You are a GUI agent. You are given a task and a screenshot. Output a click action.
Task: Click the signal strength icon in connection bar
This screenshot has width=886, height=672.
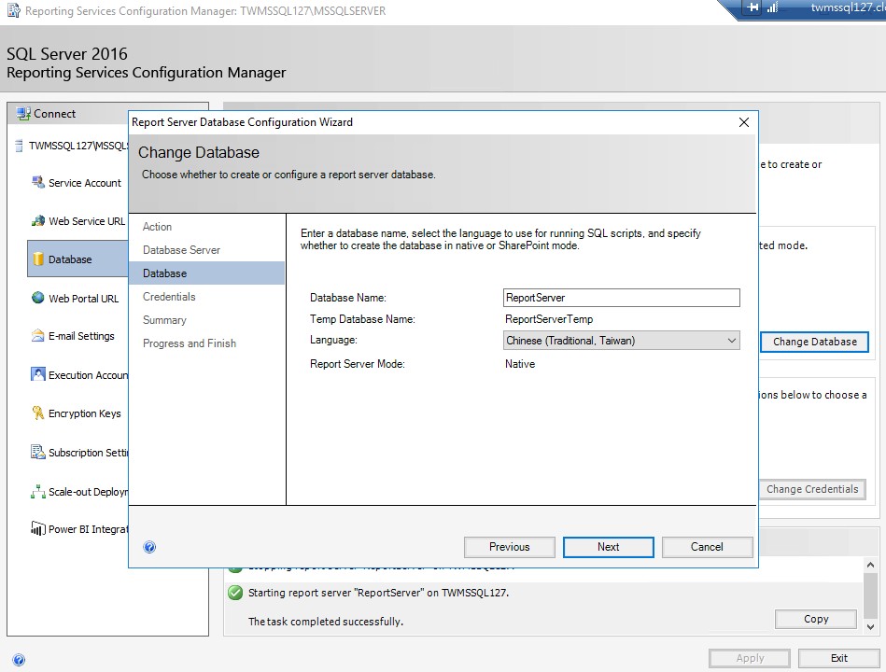pyautogui.click(x=772, y=7)
